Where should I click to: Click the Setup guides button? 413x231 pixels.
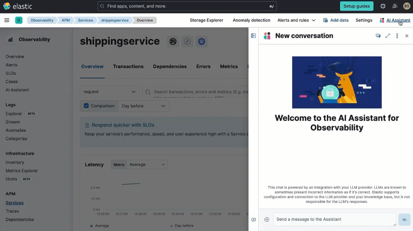point(356,6)
